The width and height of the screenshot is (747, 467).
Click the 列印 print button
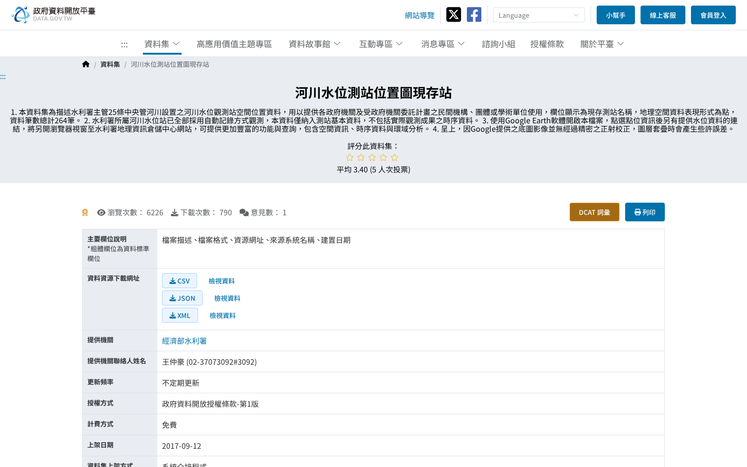[x=645, y=212]
